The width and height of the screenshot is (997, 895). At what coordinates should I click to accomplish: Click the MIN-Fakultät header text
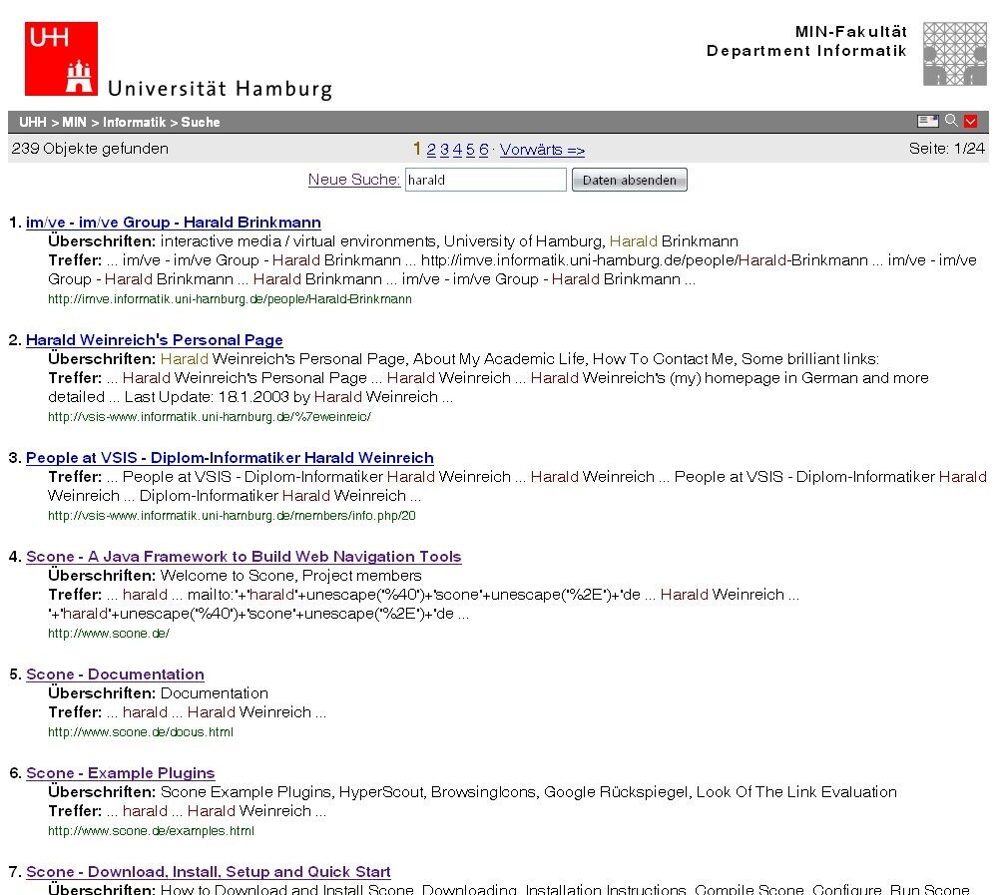point(850,32)
